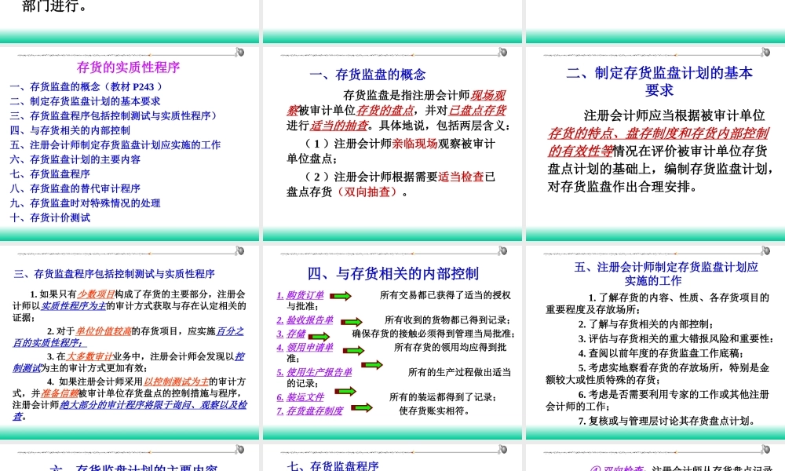Viewport: 785px width, 471px height.
Task: Click item 7. 复核或与管理层讨论其存货盘点计划
Action: coord(666,421)
